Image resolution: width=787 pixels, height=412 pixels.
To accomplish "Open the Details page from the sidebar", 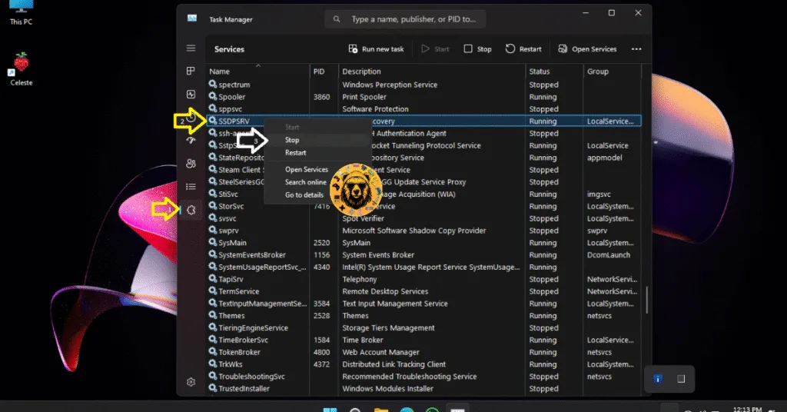I will [x=191, y=187].
